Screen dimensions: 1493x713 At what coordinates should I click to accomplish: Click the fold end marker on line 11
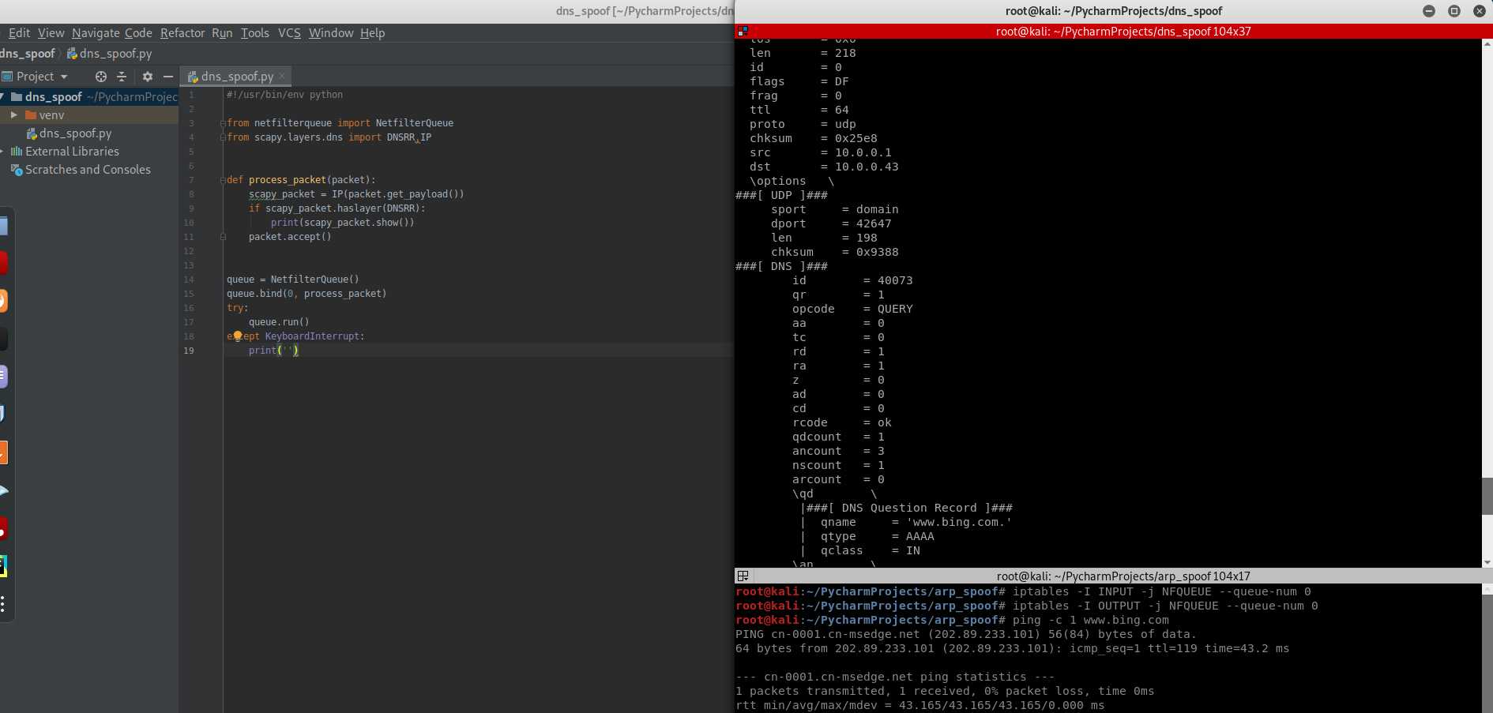223,237
